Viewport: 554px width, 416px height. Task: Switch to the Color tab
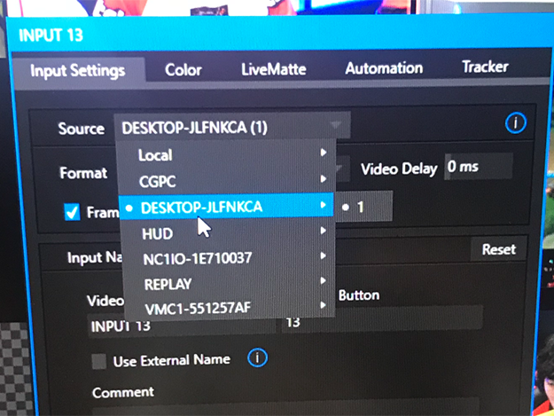click(x=183, y=69)
